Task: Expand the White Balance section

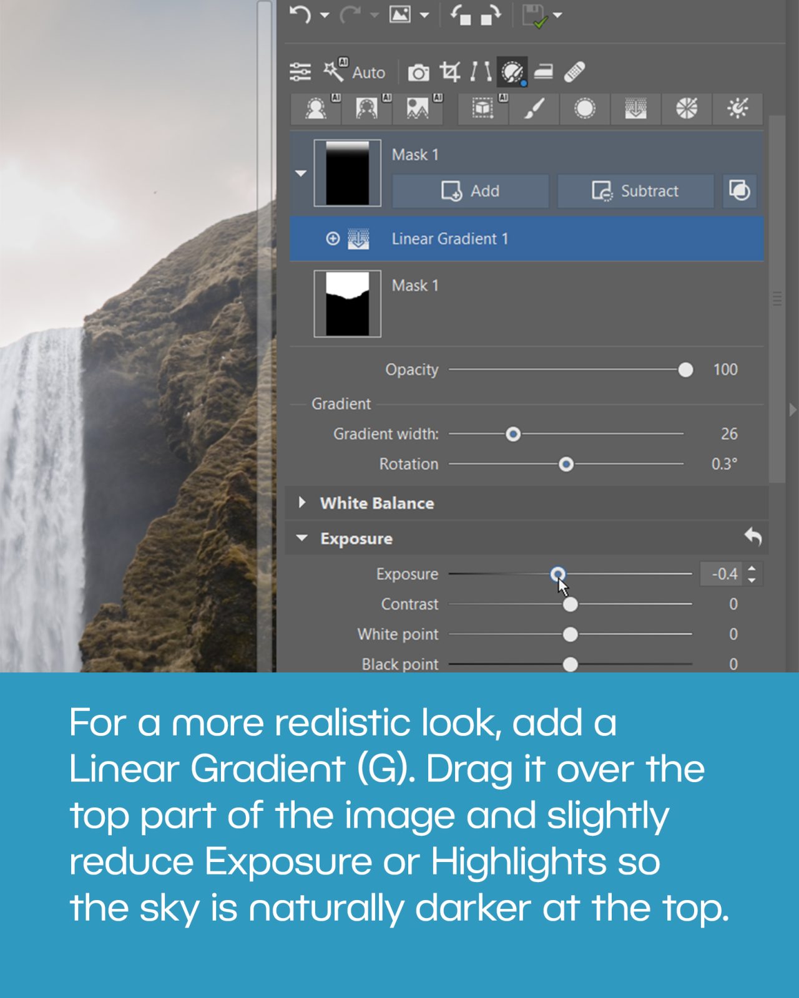Action: tap(303, 503)
